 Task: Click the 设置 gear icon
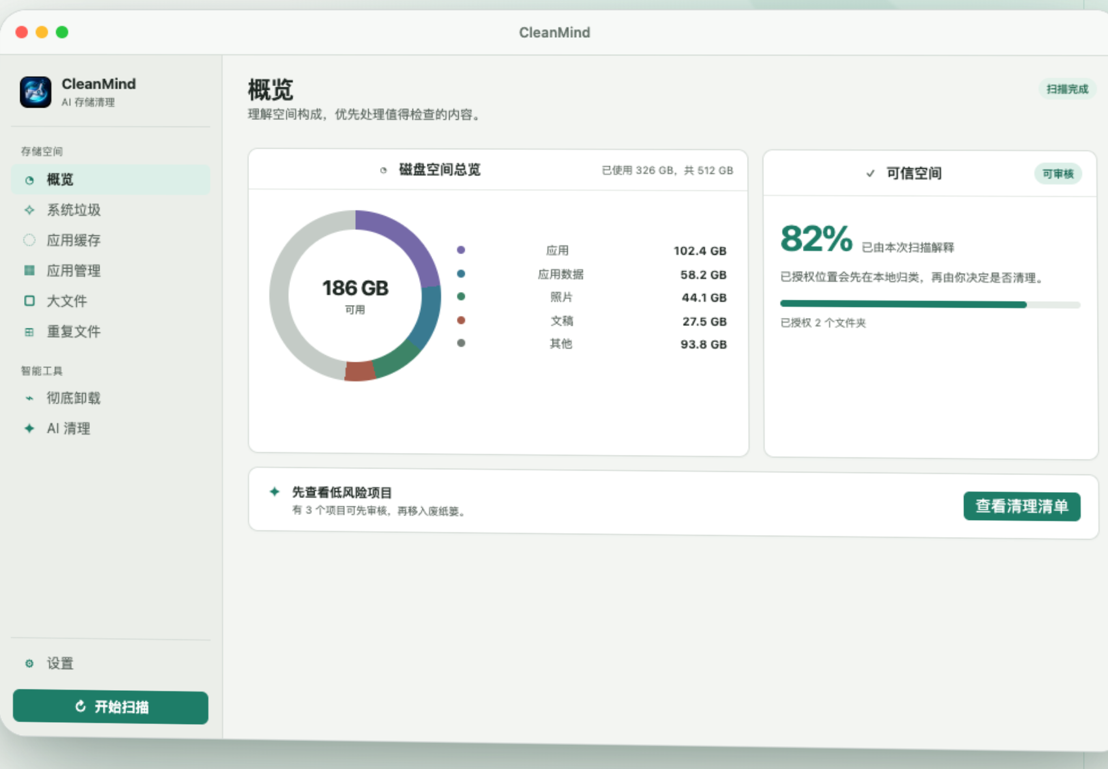tap(29, 663)
